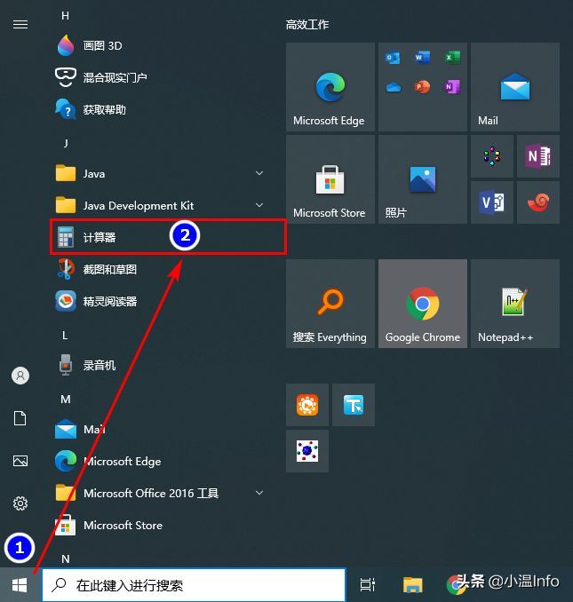Expand the Start menu hamburger navigation
This screenshot has width=573, height=602.
click(20, 25)
